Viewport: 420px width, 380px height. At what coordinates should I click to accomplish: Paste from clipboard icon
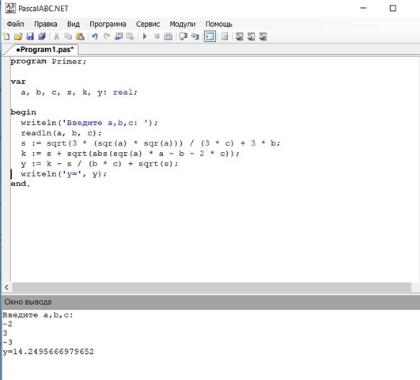tap(80, 36)
